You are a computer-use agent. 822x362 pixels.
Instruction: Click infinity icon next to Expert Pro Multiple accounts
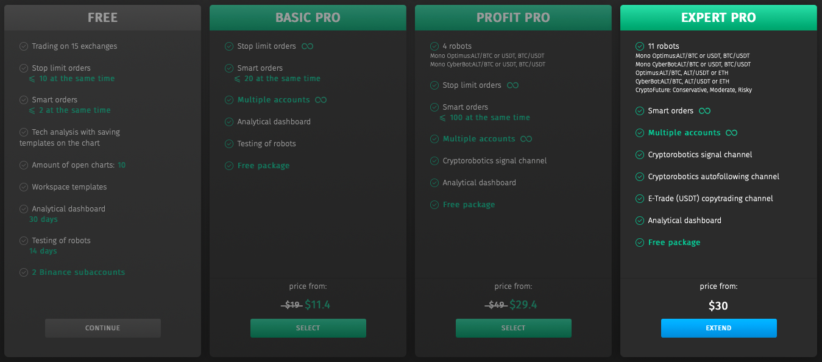[x=732, y=133]
